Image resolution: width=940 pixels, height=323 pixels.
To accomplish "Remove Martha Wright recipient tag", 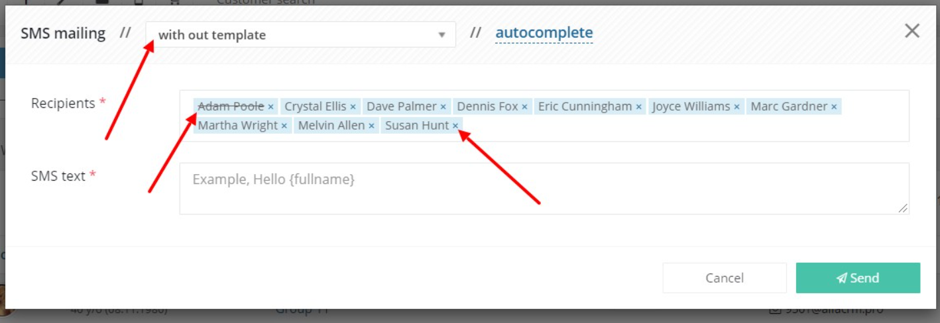I will point(284,126).
